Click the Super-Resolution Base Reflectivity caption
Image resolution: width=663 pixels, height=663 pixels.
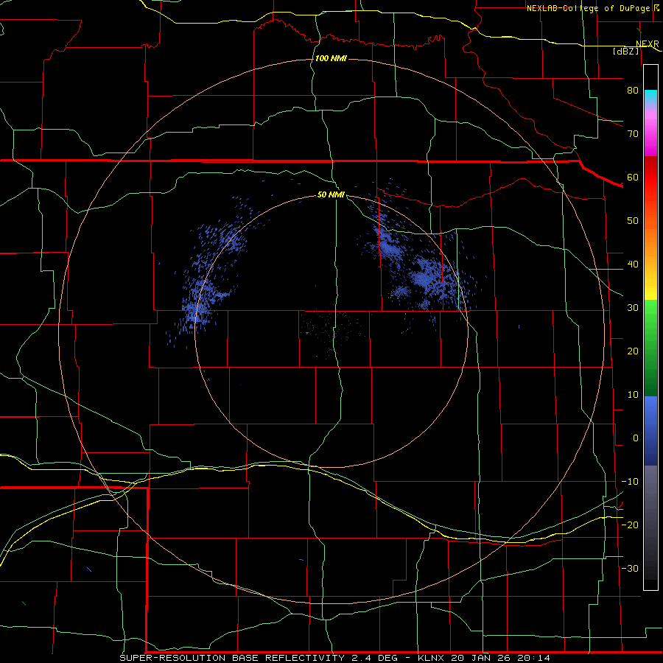(x=335, y=658)
